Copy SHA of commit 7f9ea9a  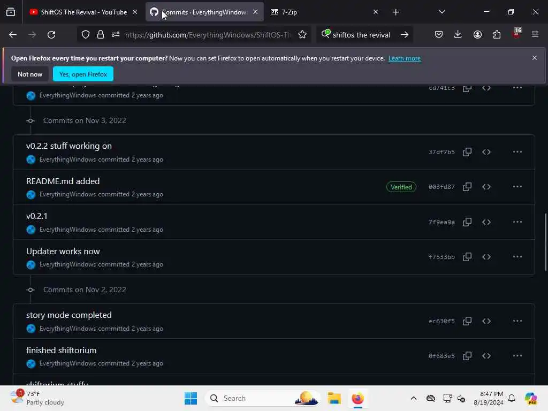coord(467,222)
